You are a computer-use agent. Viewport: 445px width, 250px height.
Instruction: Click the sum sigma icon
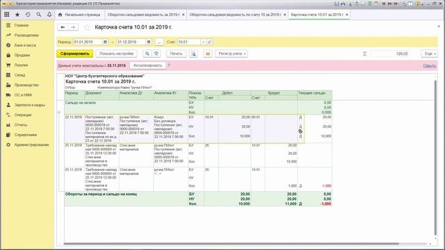tap(365, 53)
